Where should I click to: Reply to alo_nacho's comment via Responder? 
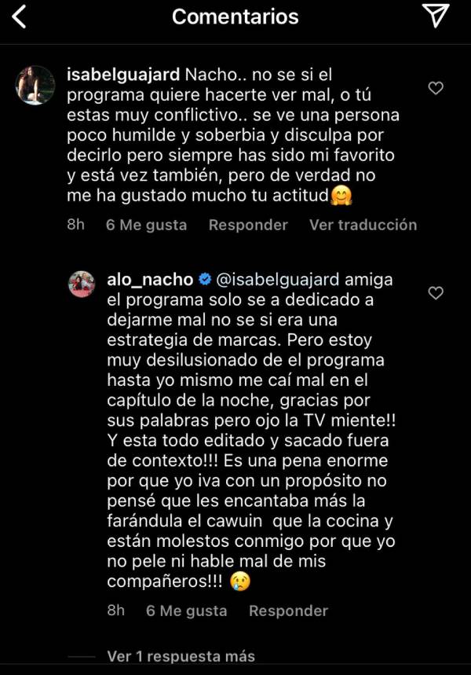click(x=288, y=611)
